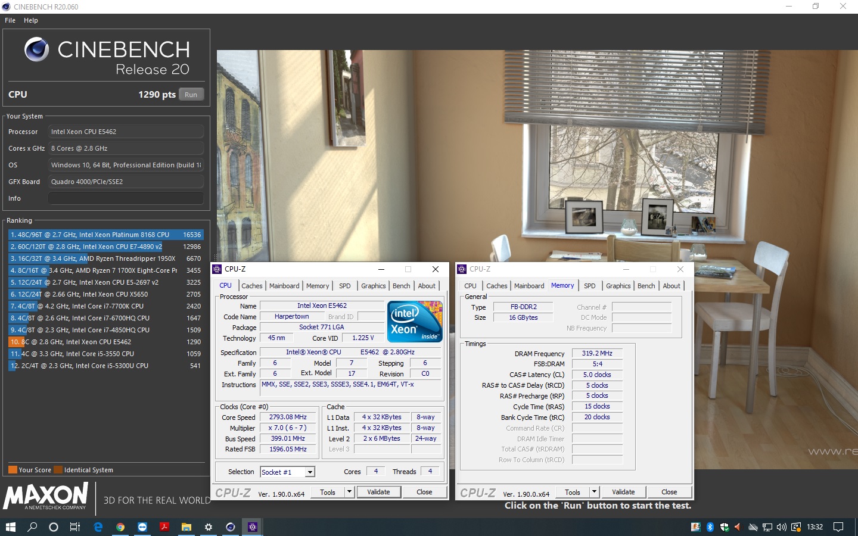The height and width of the screenshot is (536, 858).
Task: Switch to CPU tab in right CPU-Z window
Action: 470,286
